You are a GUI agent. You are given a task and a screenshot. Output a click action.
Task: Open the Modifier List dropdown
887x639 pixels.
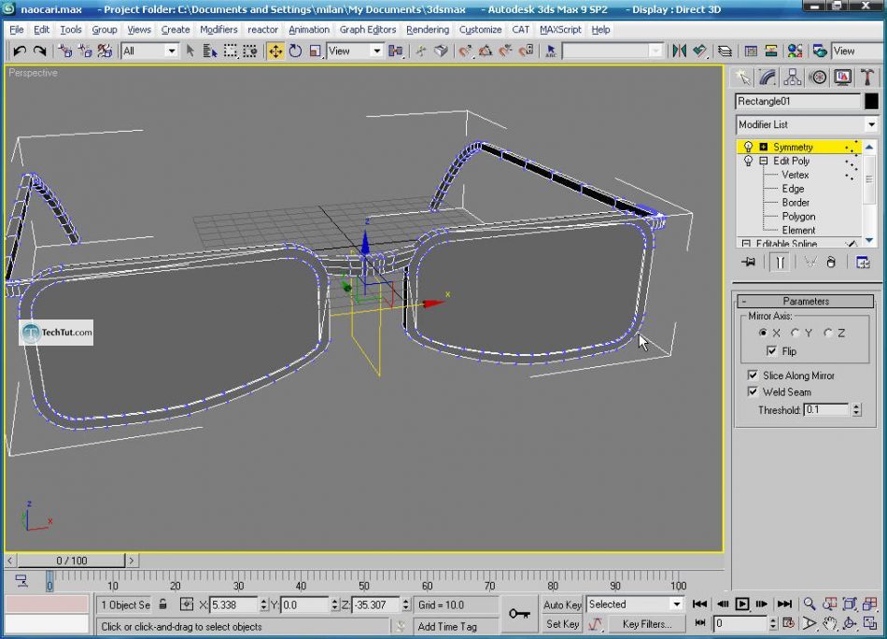click(807, 124)
